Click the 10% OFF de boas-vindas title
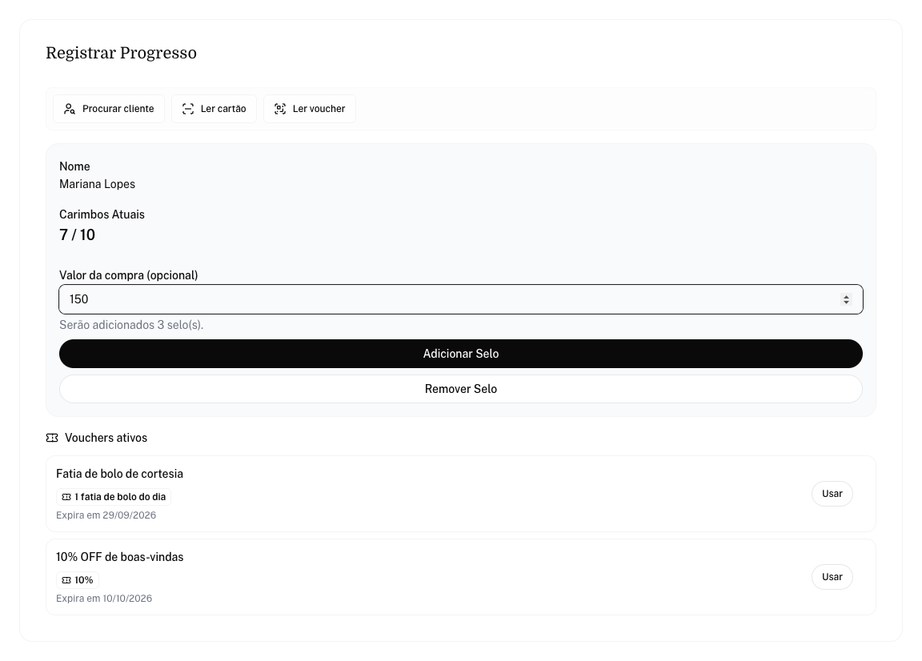 119,557
